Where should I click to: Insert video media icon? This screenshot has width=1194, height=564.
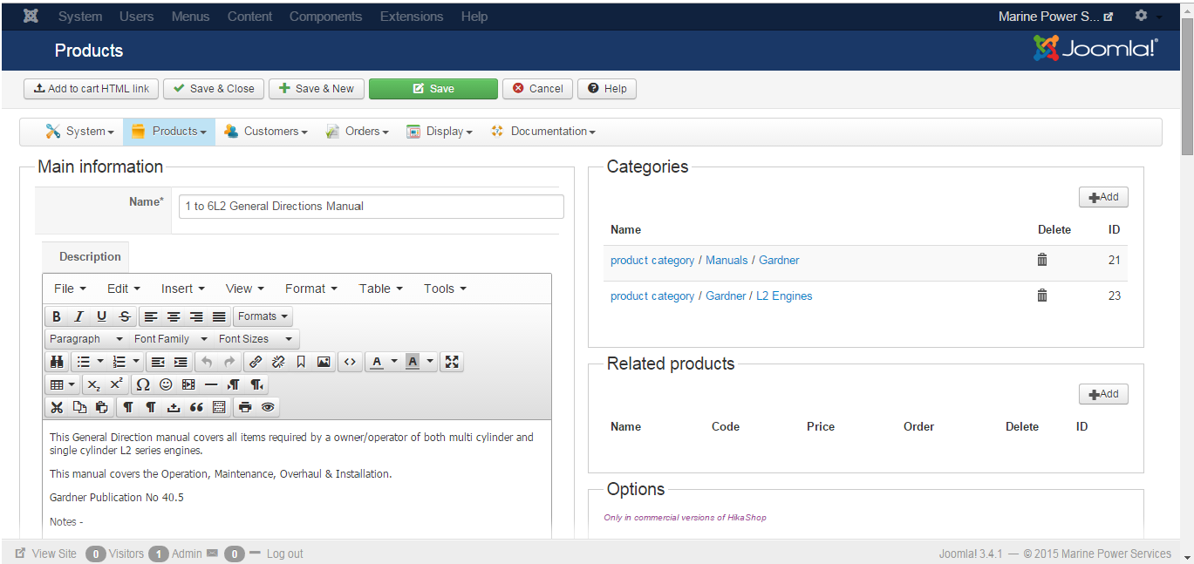[x=188, y=384]
